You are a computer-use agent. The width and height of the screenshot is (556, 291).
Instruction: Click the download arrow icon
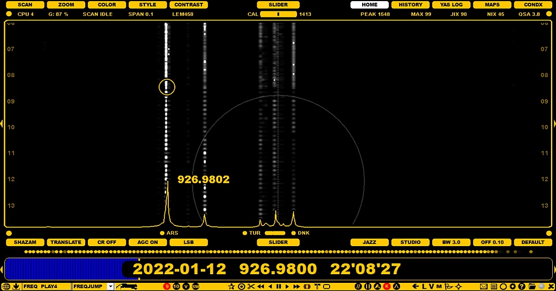coord(16,286)
